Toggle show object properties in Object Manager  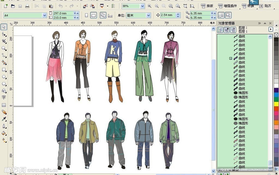[x=220, y=30]
